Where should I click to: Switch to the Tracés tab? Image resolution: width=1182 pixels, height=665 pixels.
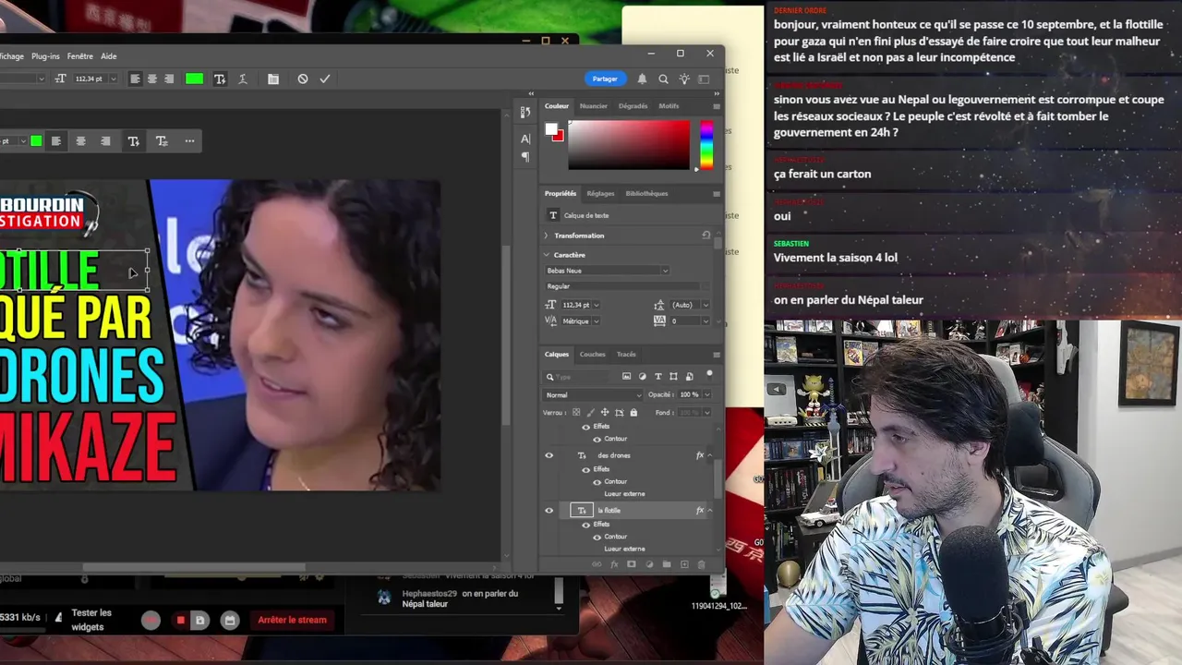pos(626,355)
